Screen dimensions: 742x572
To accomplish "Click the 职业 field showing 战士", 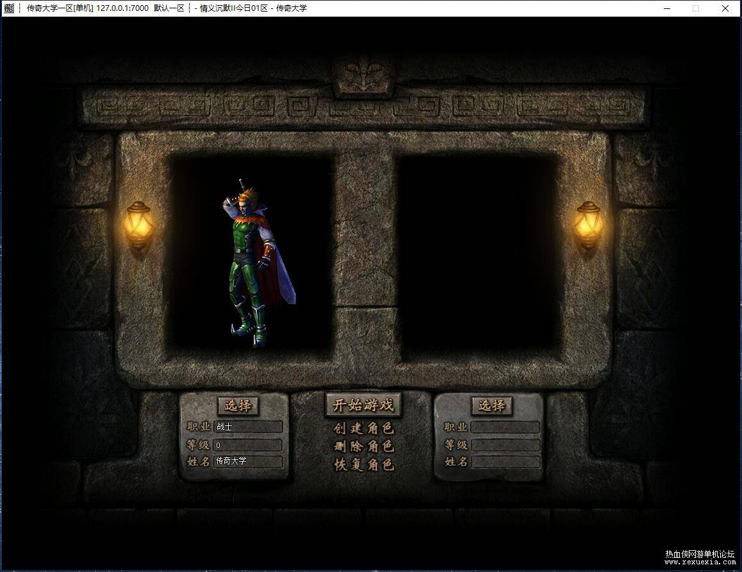I will coord(248,427).
